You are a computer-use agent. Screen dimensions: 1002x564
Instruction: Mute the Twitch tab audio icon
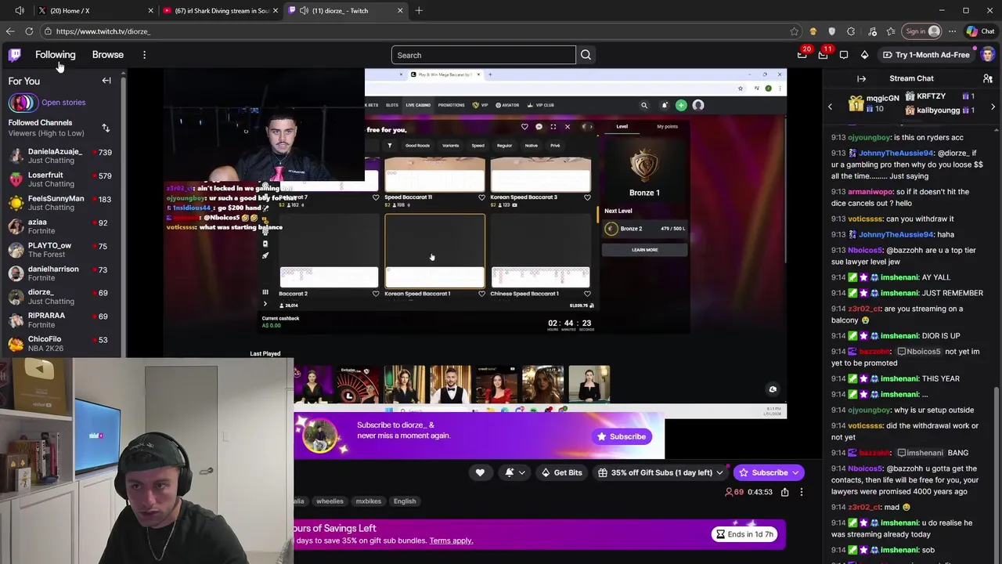coord(304,10)
